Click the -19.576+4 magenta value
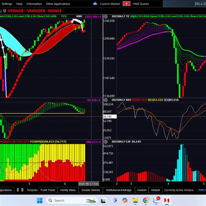The width and height of the screenshot is (206, 206). [x=93, y=100]
